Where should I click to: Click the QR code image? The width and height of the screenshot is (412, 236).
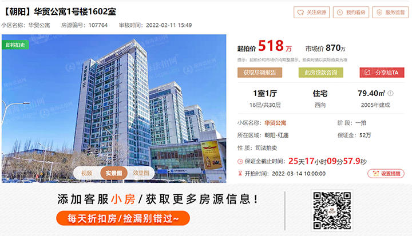[x=332, y=211]
